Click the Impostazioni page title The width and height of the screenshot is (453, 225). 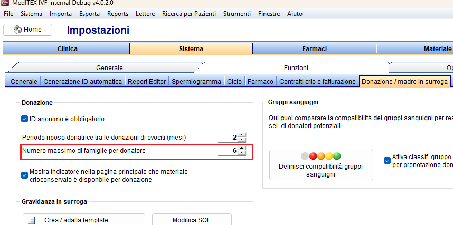click(x=98, y=30)
